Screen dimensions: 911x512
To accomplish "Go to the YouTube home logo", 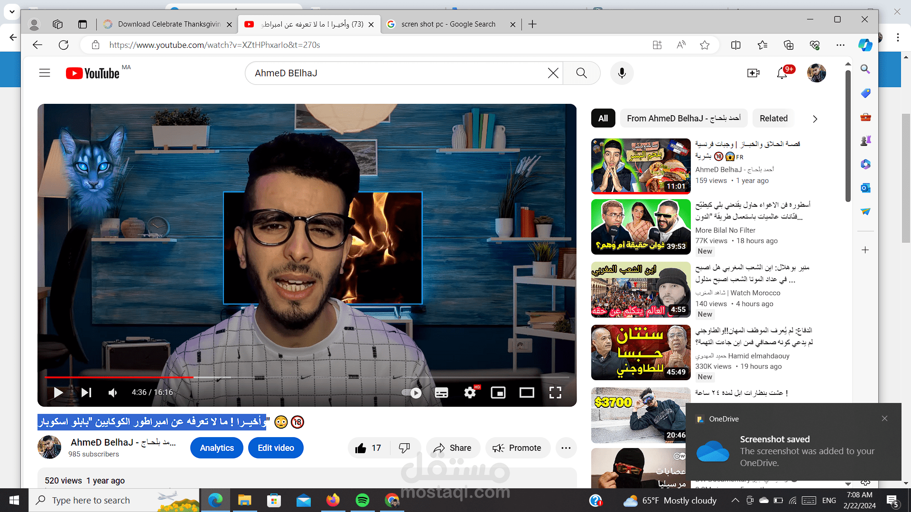I will [x=93, y=73].
